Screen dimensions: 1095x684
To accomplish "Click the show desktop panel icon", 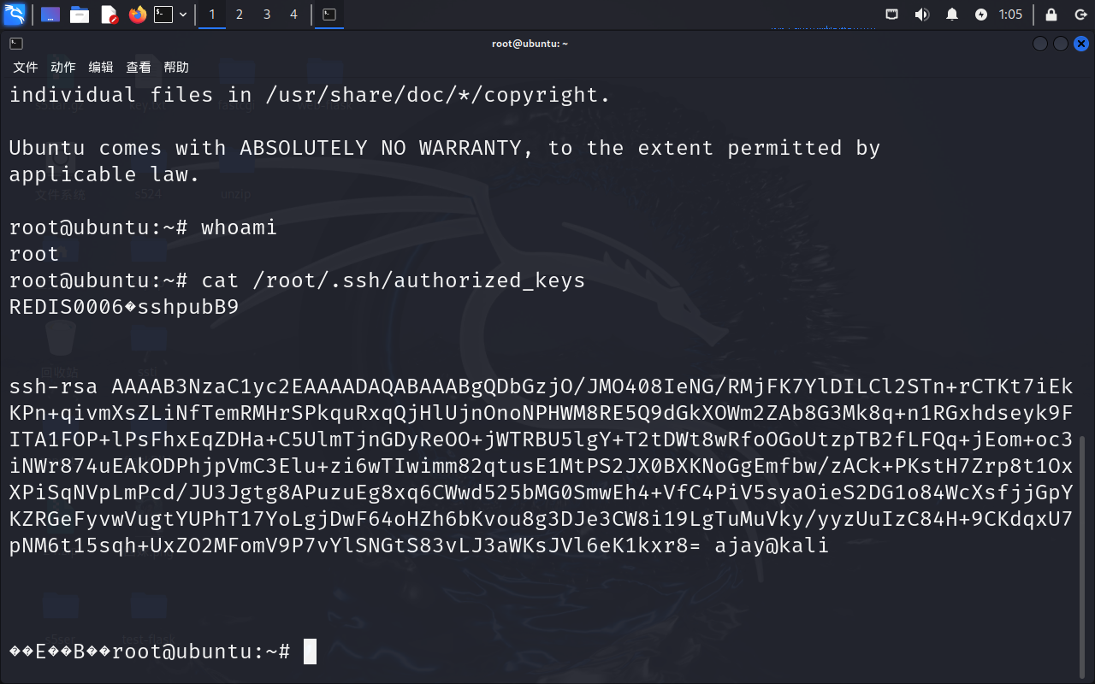I will click(x=50, y=15).
